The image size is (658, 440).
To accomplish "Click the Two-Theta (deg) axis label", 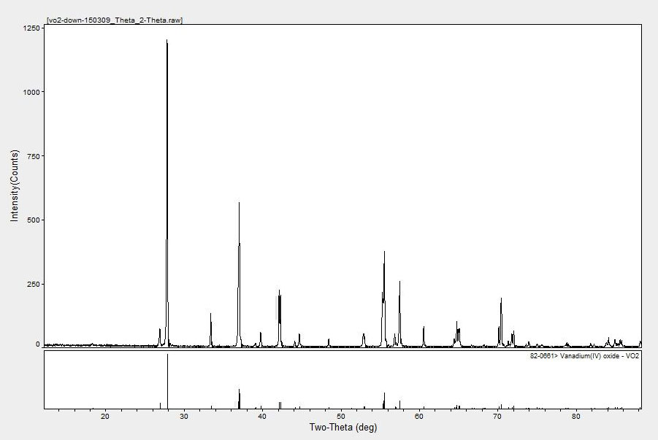I will point(343,428).
